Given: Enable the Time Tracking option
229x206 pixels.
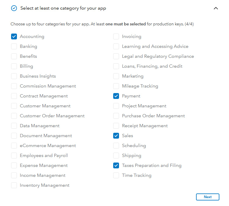Looking at the screenshot, I should coord(116,175).
